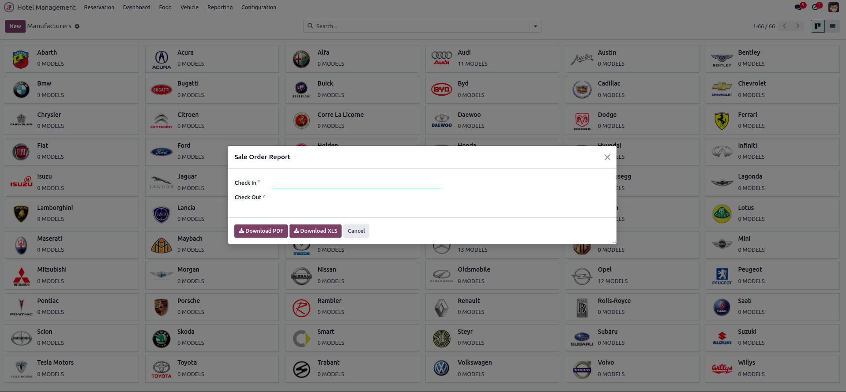Click the Ferrari logo thumbnail
The height and width of the screenshot is (392, 846).
click(x=722, y=121)
